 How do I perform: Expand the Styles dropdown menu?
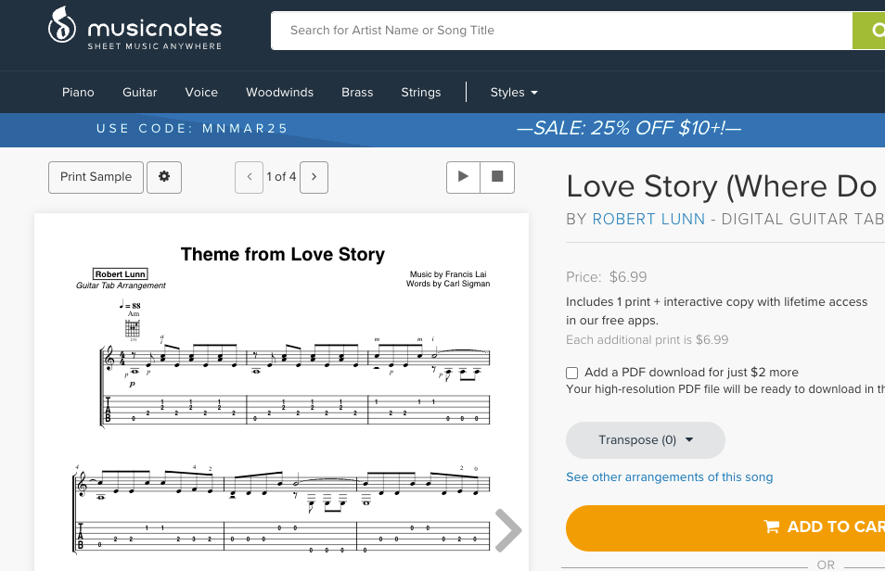514,93
